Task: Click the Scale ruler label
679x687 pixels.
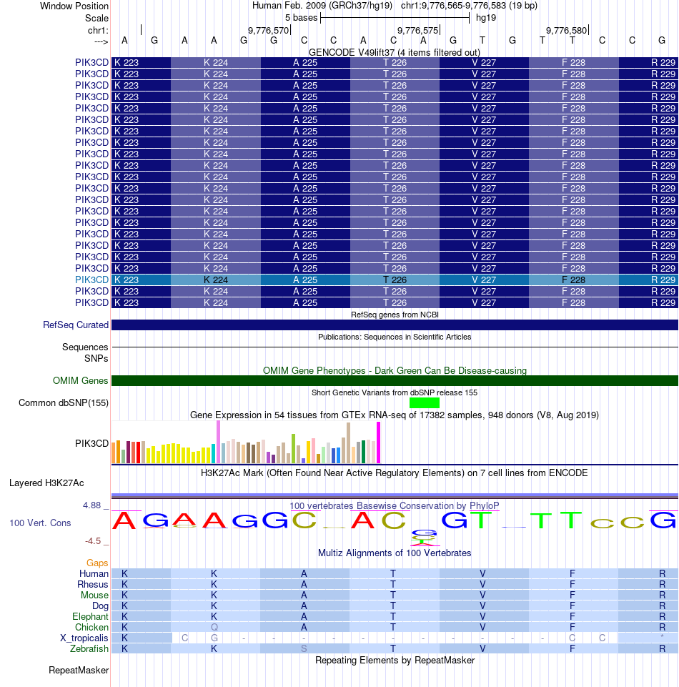Action: (96, 18)
